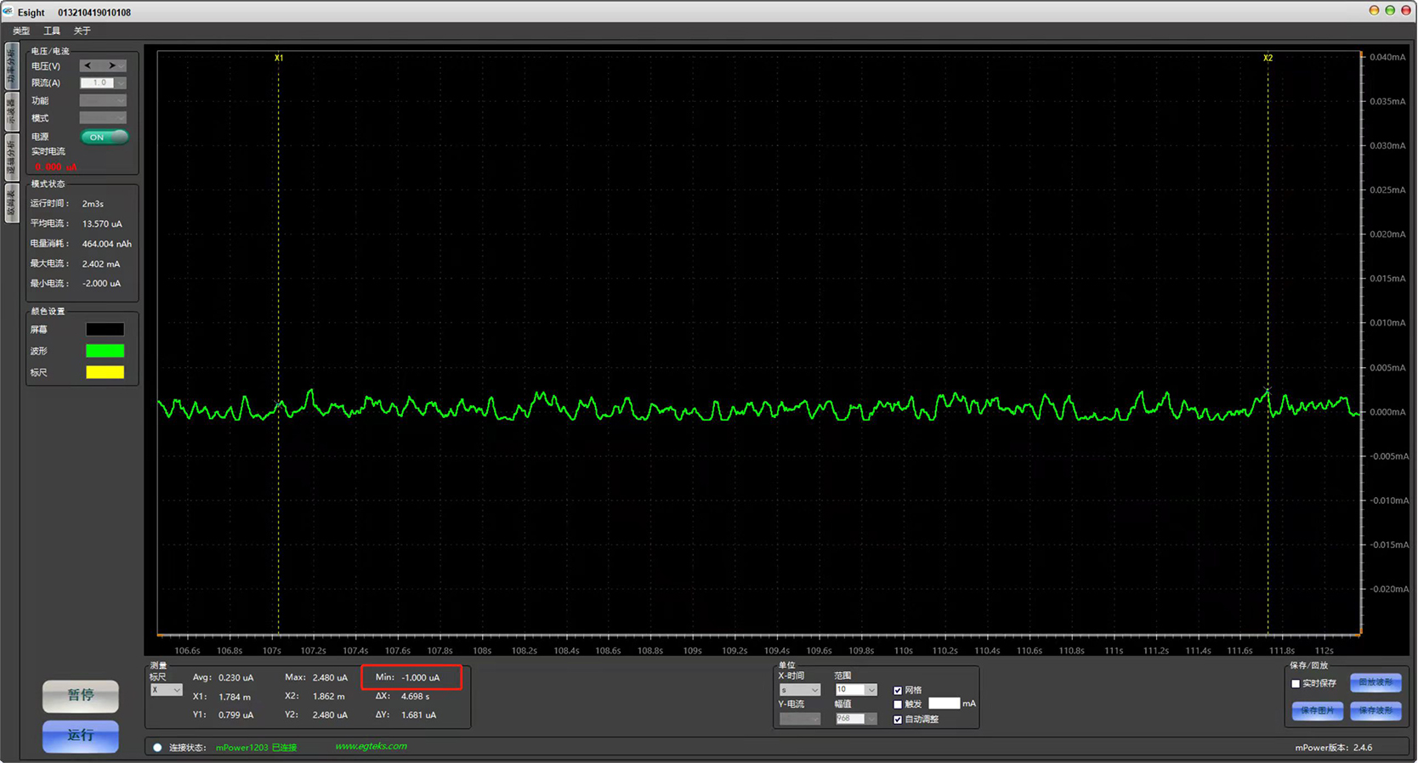1418x763 pixels.
Task: Click the X1 cursor marker label
Action: (279, 58)
